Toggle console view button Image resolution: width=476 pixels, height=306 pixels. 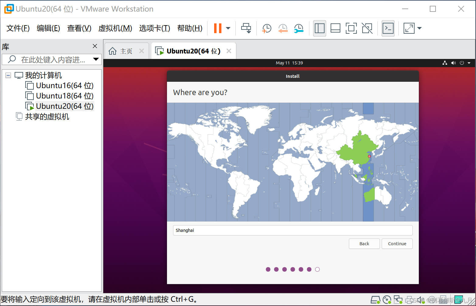click(x=388, y=29)
